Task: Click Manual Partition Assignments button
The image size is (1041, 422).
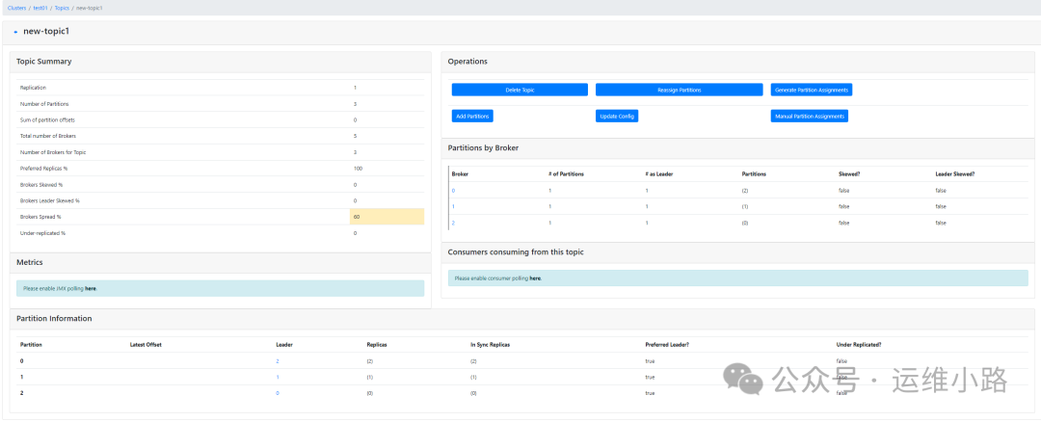Action: 810,117
